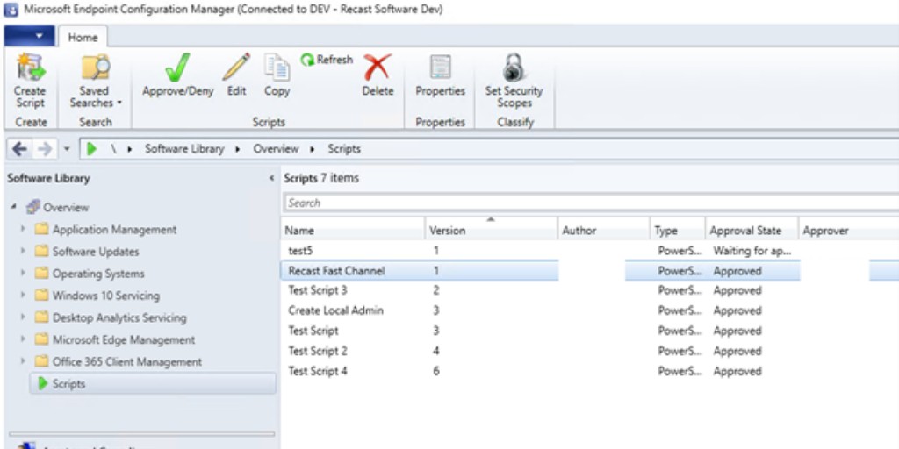Click Set Security Scopes padlock icon
The image size is (899, 449).
[514, 68]
